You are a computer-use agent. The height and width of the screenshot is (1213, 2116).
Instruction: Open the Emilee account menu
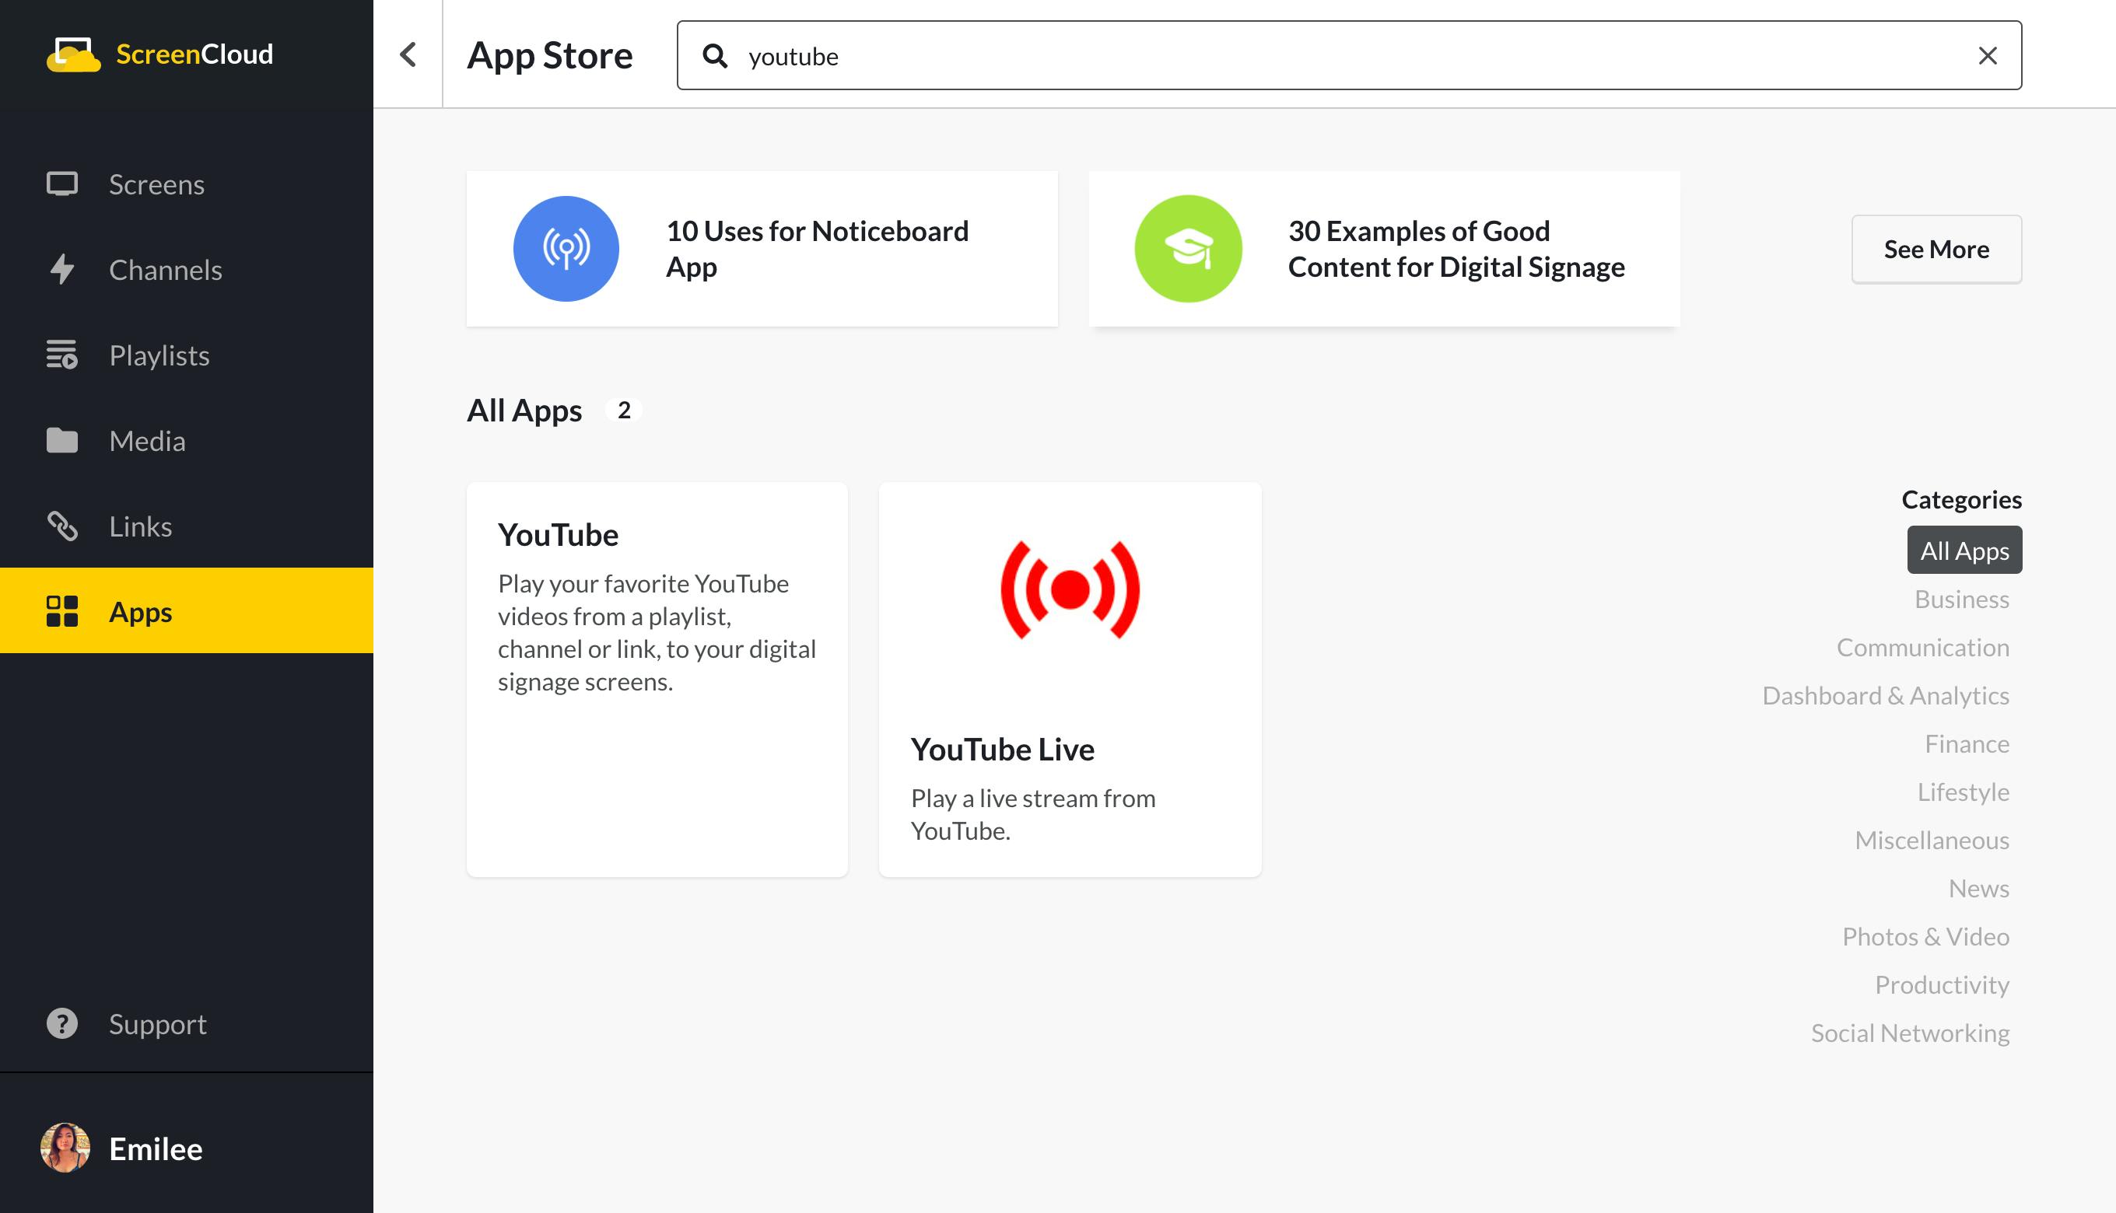click(187, 1148)
